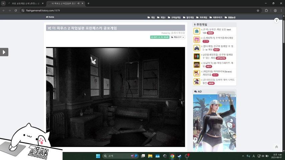Reload the page with the refresh icon

click(x=16, y=11)
